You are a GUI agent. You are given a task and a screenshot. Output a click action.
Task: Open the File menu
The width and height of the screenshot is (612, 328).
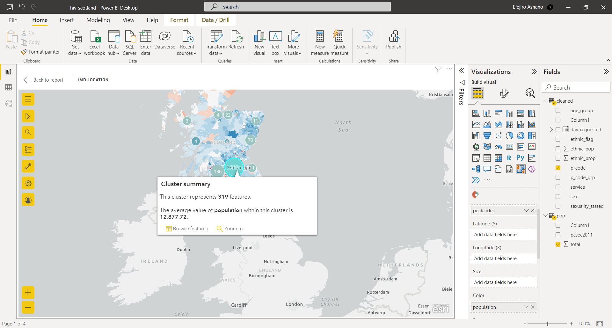[13, 20]
